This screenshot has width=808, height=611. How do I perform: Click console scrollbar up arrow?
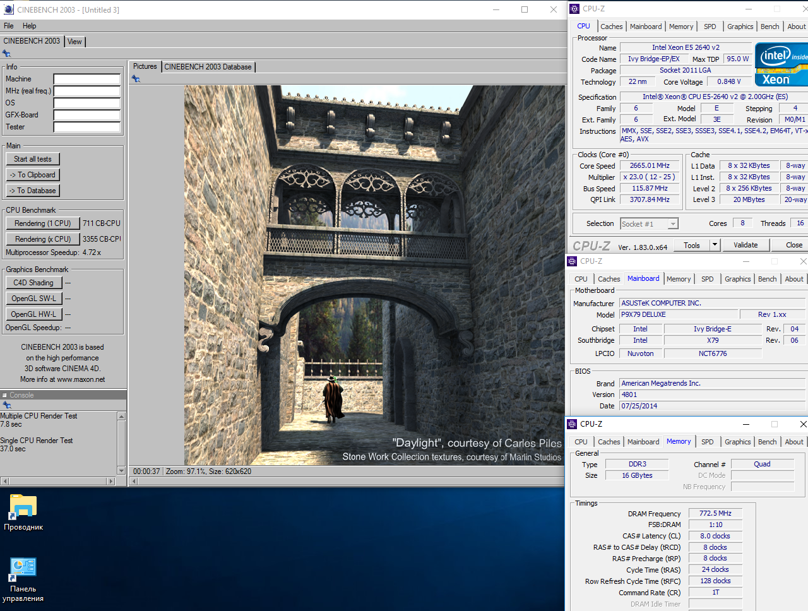point(122,416)
